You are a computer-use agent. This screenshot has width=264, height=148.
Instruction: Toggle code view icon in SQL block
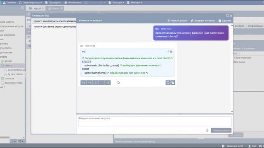pyautogui.click(x=167, y=51)
